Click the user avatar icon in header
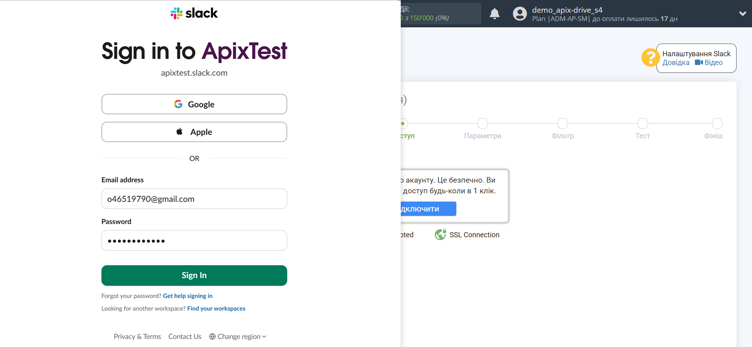The image size is (752, 347). [520, 14]
